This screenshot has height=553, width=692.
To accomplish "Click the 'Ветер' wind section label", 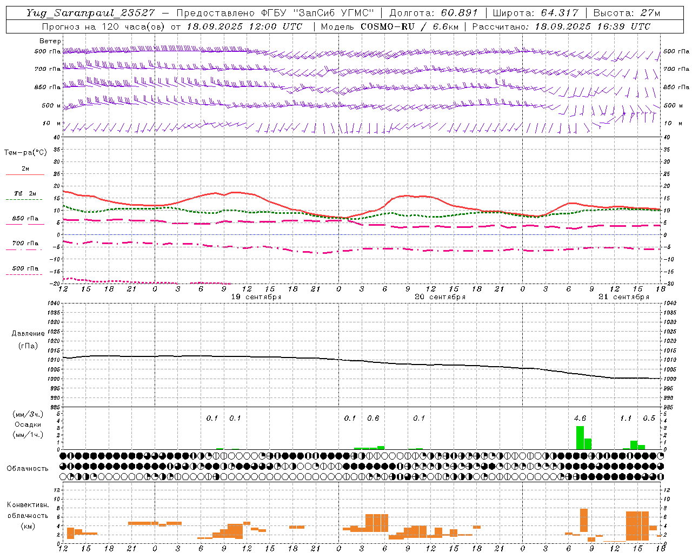I will 50,41.
